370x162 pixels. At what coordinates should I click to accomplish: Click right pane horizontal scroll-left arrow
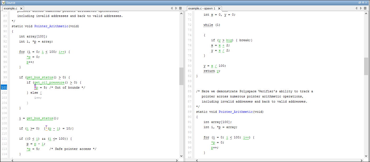coord(197,160)
